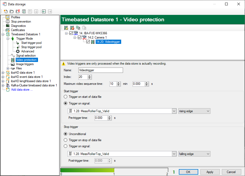Select Trigger on start of data file
Screen dimensions: 245x176
tap(66, 97)
